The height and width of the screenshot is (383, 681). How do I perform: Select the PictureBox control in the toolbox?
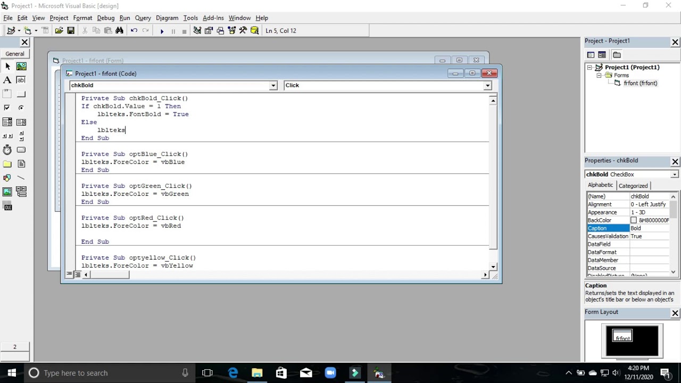tap(21, 66)
